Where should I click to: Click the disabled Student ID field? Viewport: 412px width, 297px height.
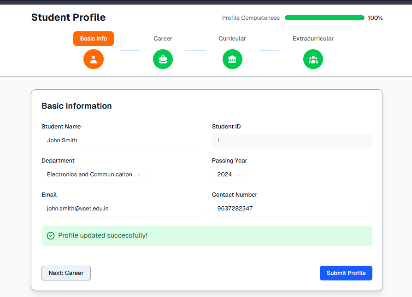pos(292,140)
